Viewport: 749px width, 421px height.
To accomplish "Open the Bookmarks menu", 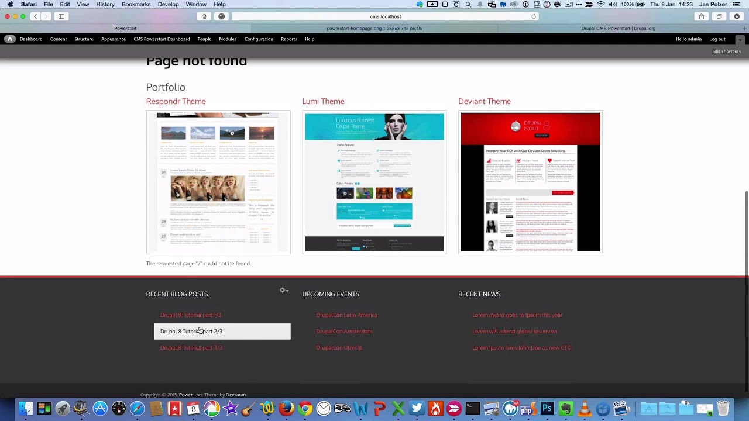I will pos(136,4).
